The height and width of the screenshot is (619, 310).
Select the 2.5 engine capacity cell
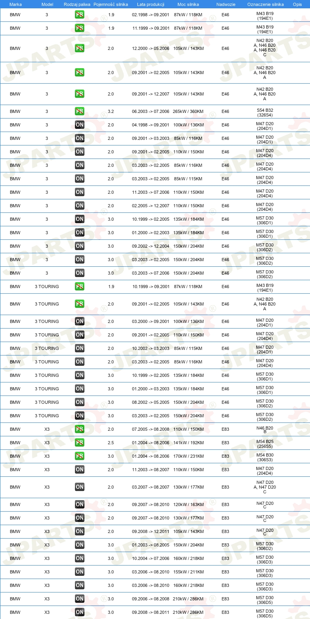[x=111, y=443]
